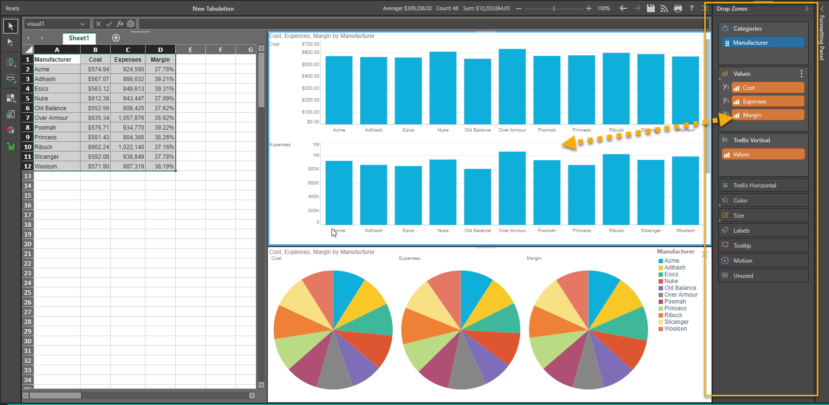
Task: Click the RSS feed publish icon
Action: (664, 8)
